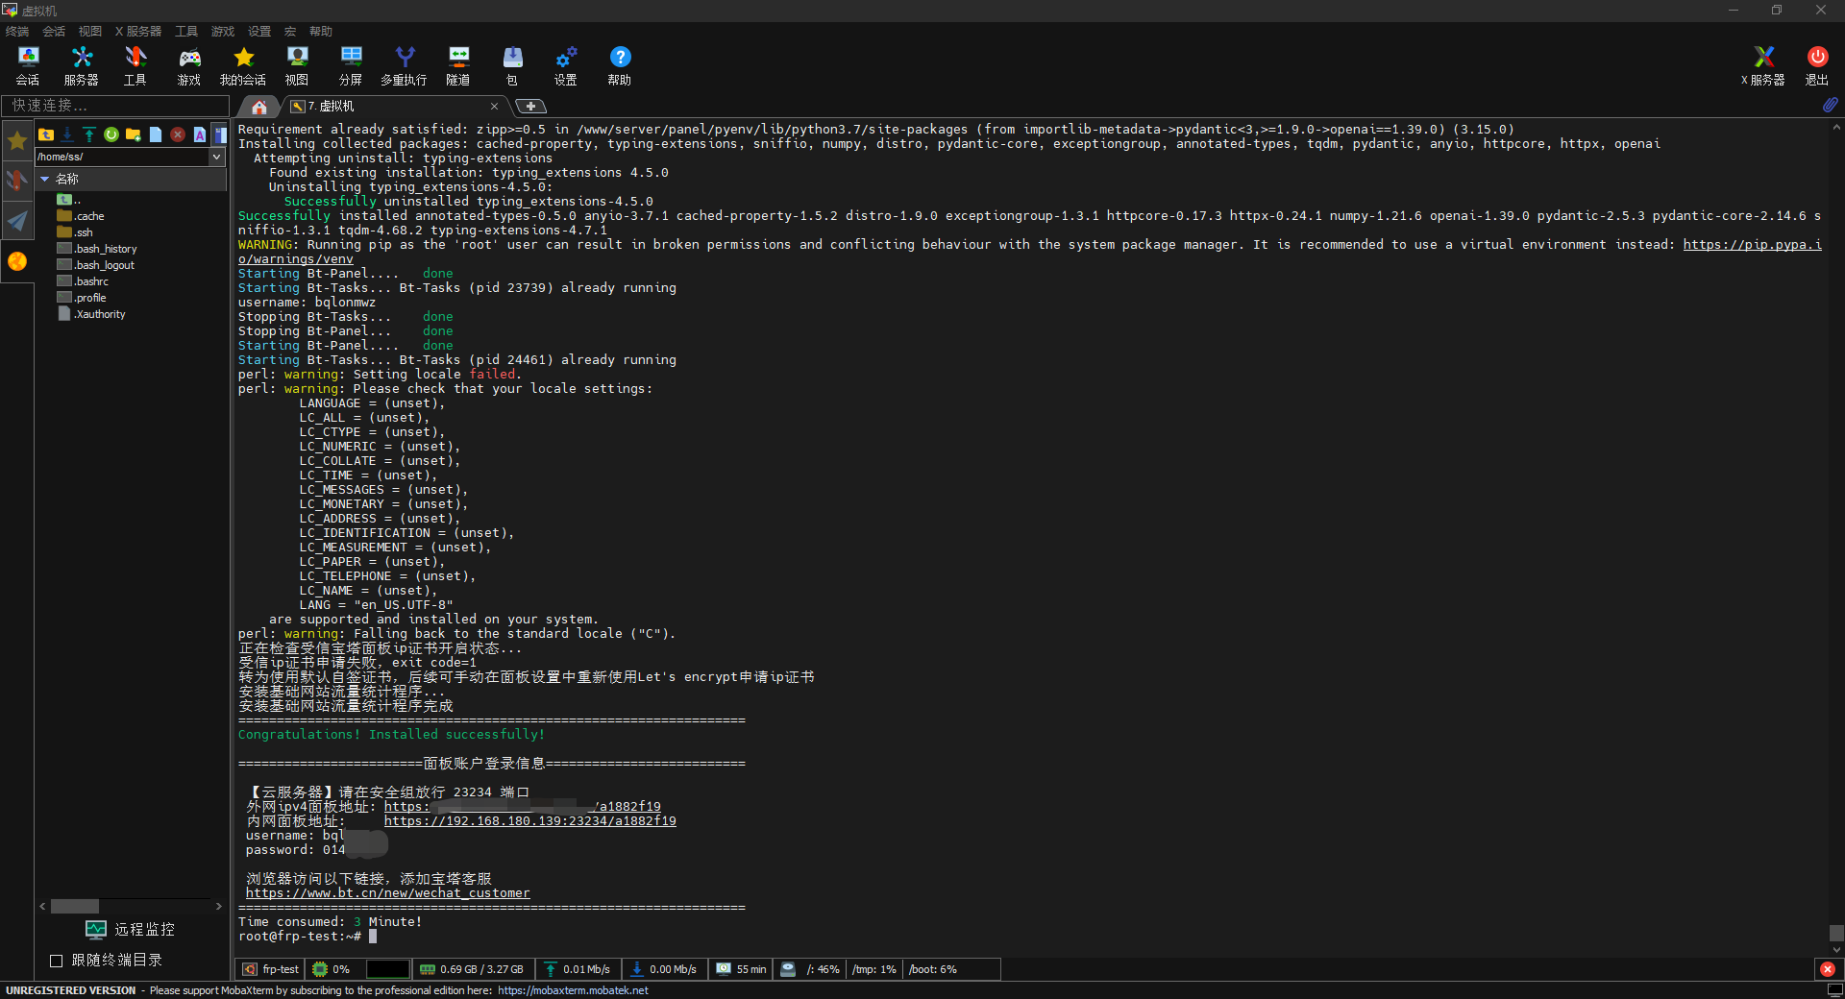Open the star Sessions sidebar tab

[17, 141]
